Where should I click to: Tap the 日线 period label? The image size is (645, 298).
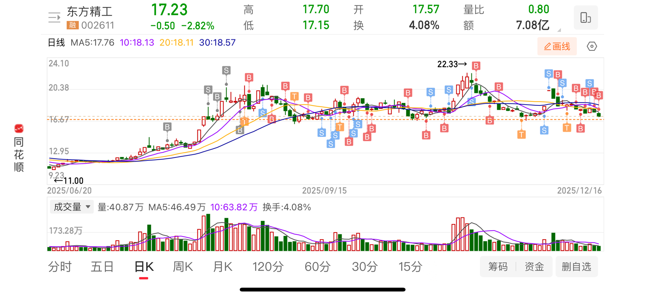[x=56, y=43]
